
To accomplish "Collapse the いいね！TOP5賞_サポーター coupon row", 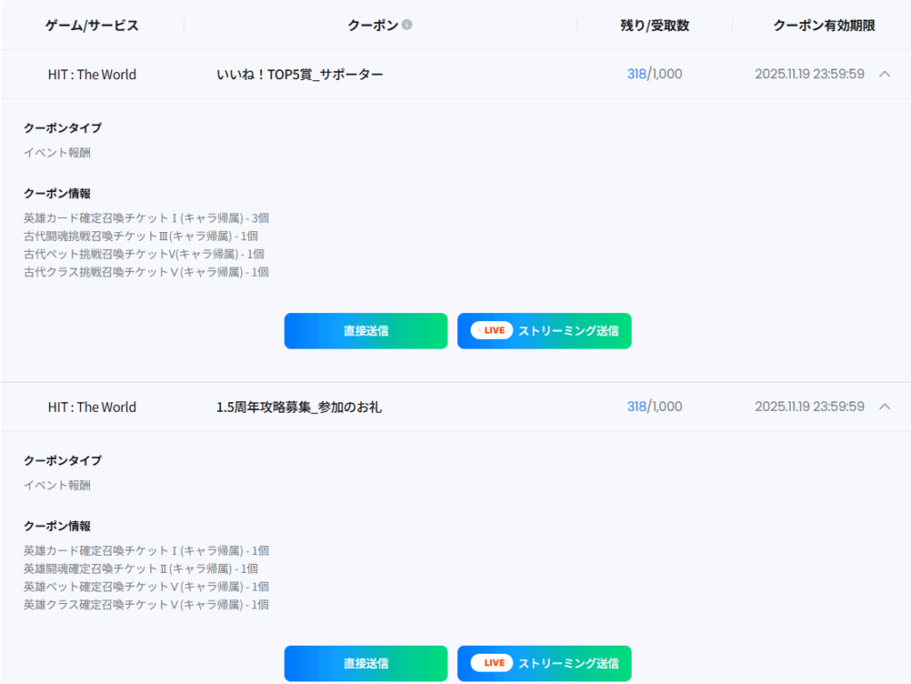I will click(x=884, y=74).
